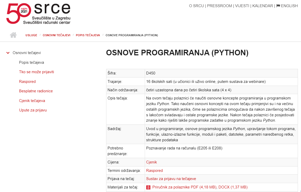
Task: Click POPIS TEČAJEVA breadcrumb link
Action: tap(88, 35)
